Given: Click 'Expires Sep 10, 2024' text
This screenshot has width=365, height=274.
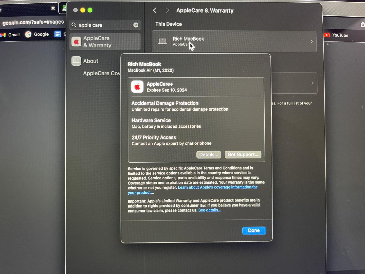Looking at the screenshot, I should coord(167,90).
